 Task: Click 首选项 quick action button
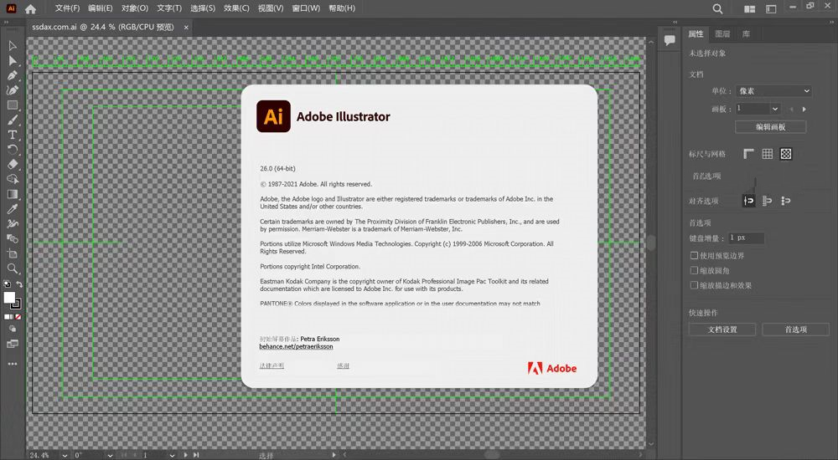[x=796, y=330]
